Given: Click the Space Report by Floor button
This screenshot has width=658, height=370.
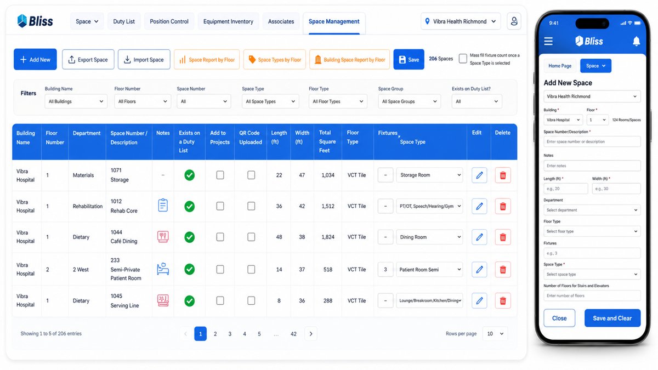Looking at the screenshot, I should tap(207, 59).
